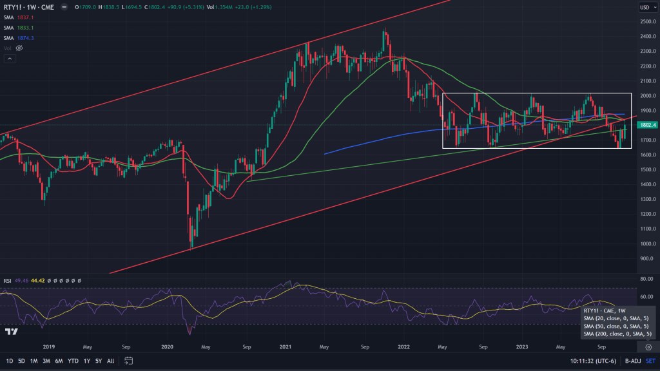The width and height of the screenshot is (660, 371).
Task: Click the market status circle beside CME
Action: coord(64,8)
